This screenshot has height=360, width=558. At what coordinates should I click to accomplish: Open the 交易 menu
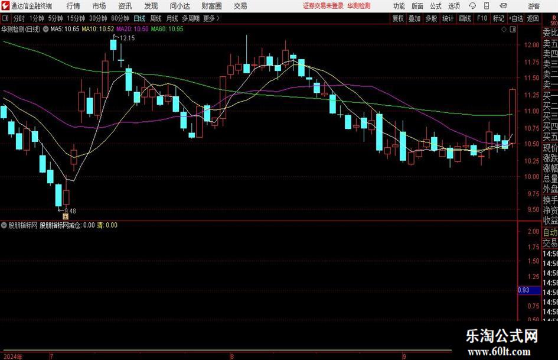click(240, 6)
